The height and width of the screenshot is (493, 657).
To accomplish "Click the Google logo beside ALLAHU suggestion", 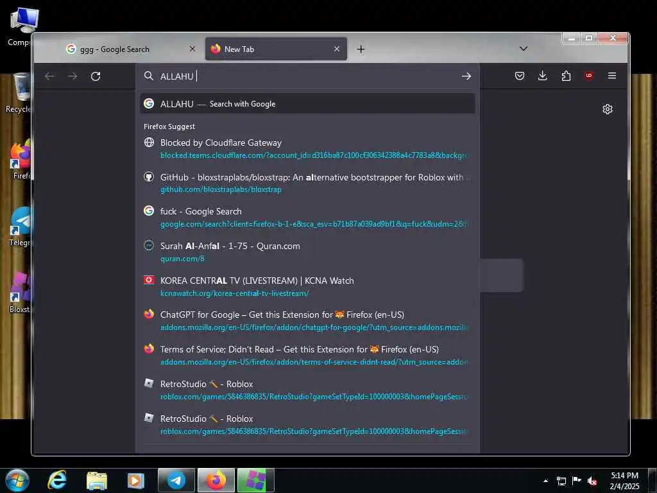I will click(149, 103).
